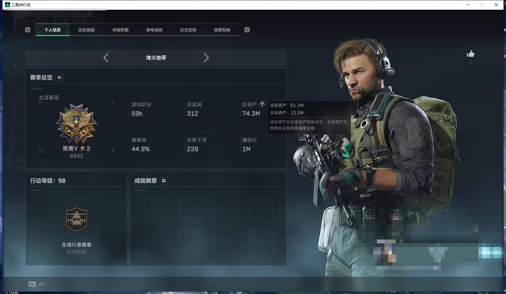Select the third empty badge slot in top row
Screen dimensions: 506x294
226,210
